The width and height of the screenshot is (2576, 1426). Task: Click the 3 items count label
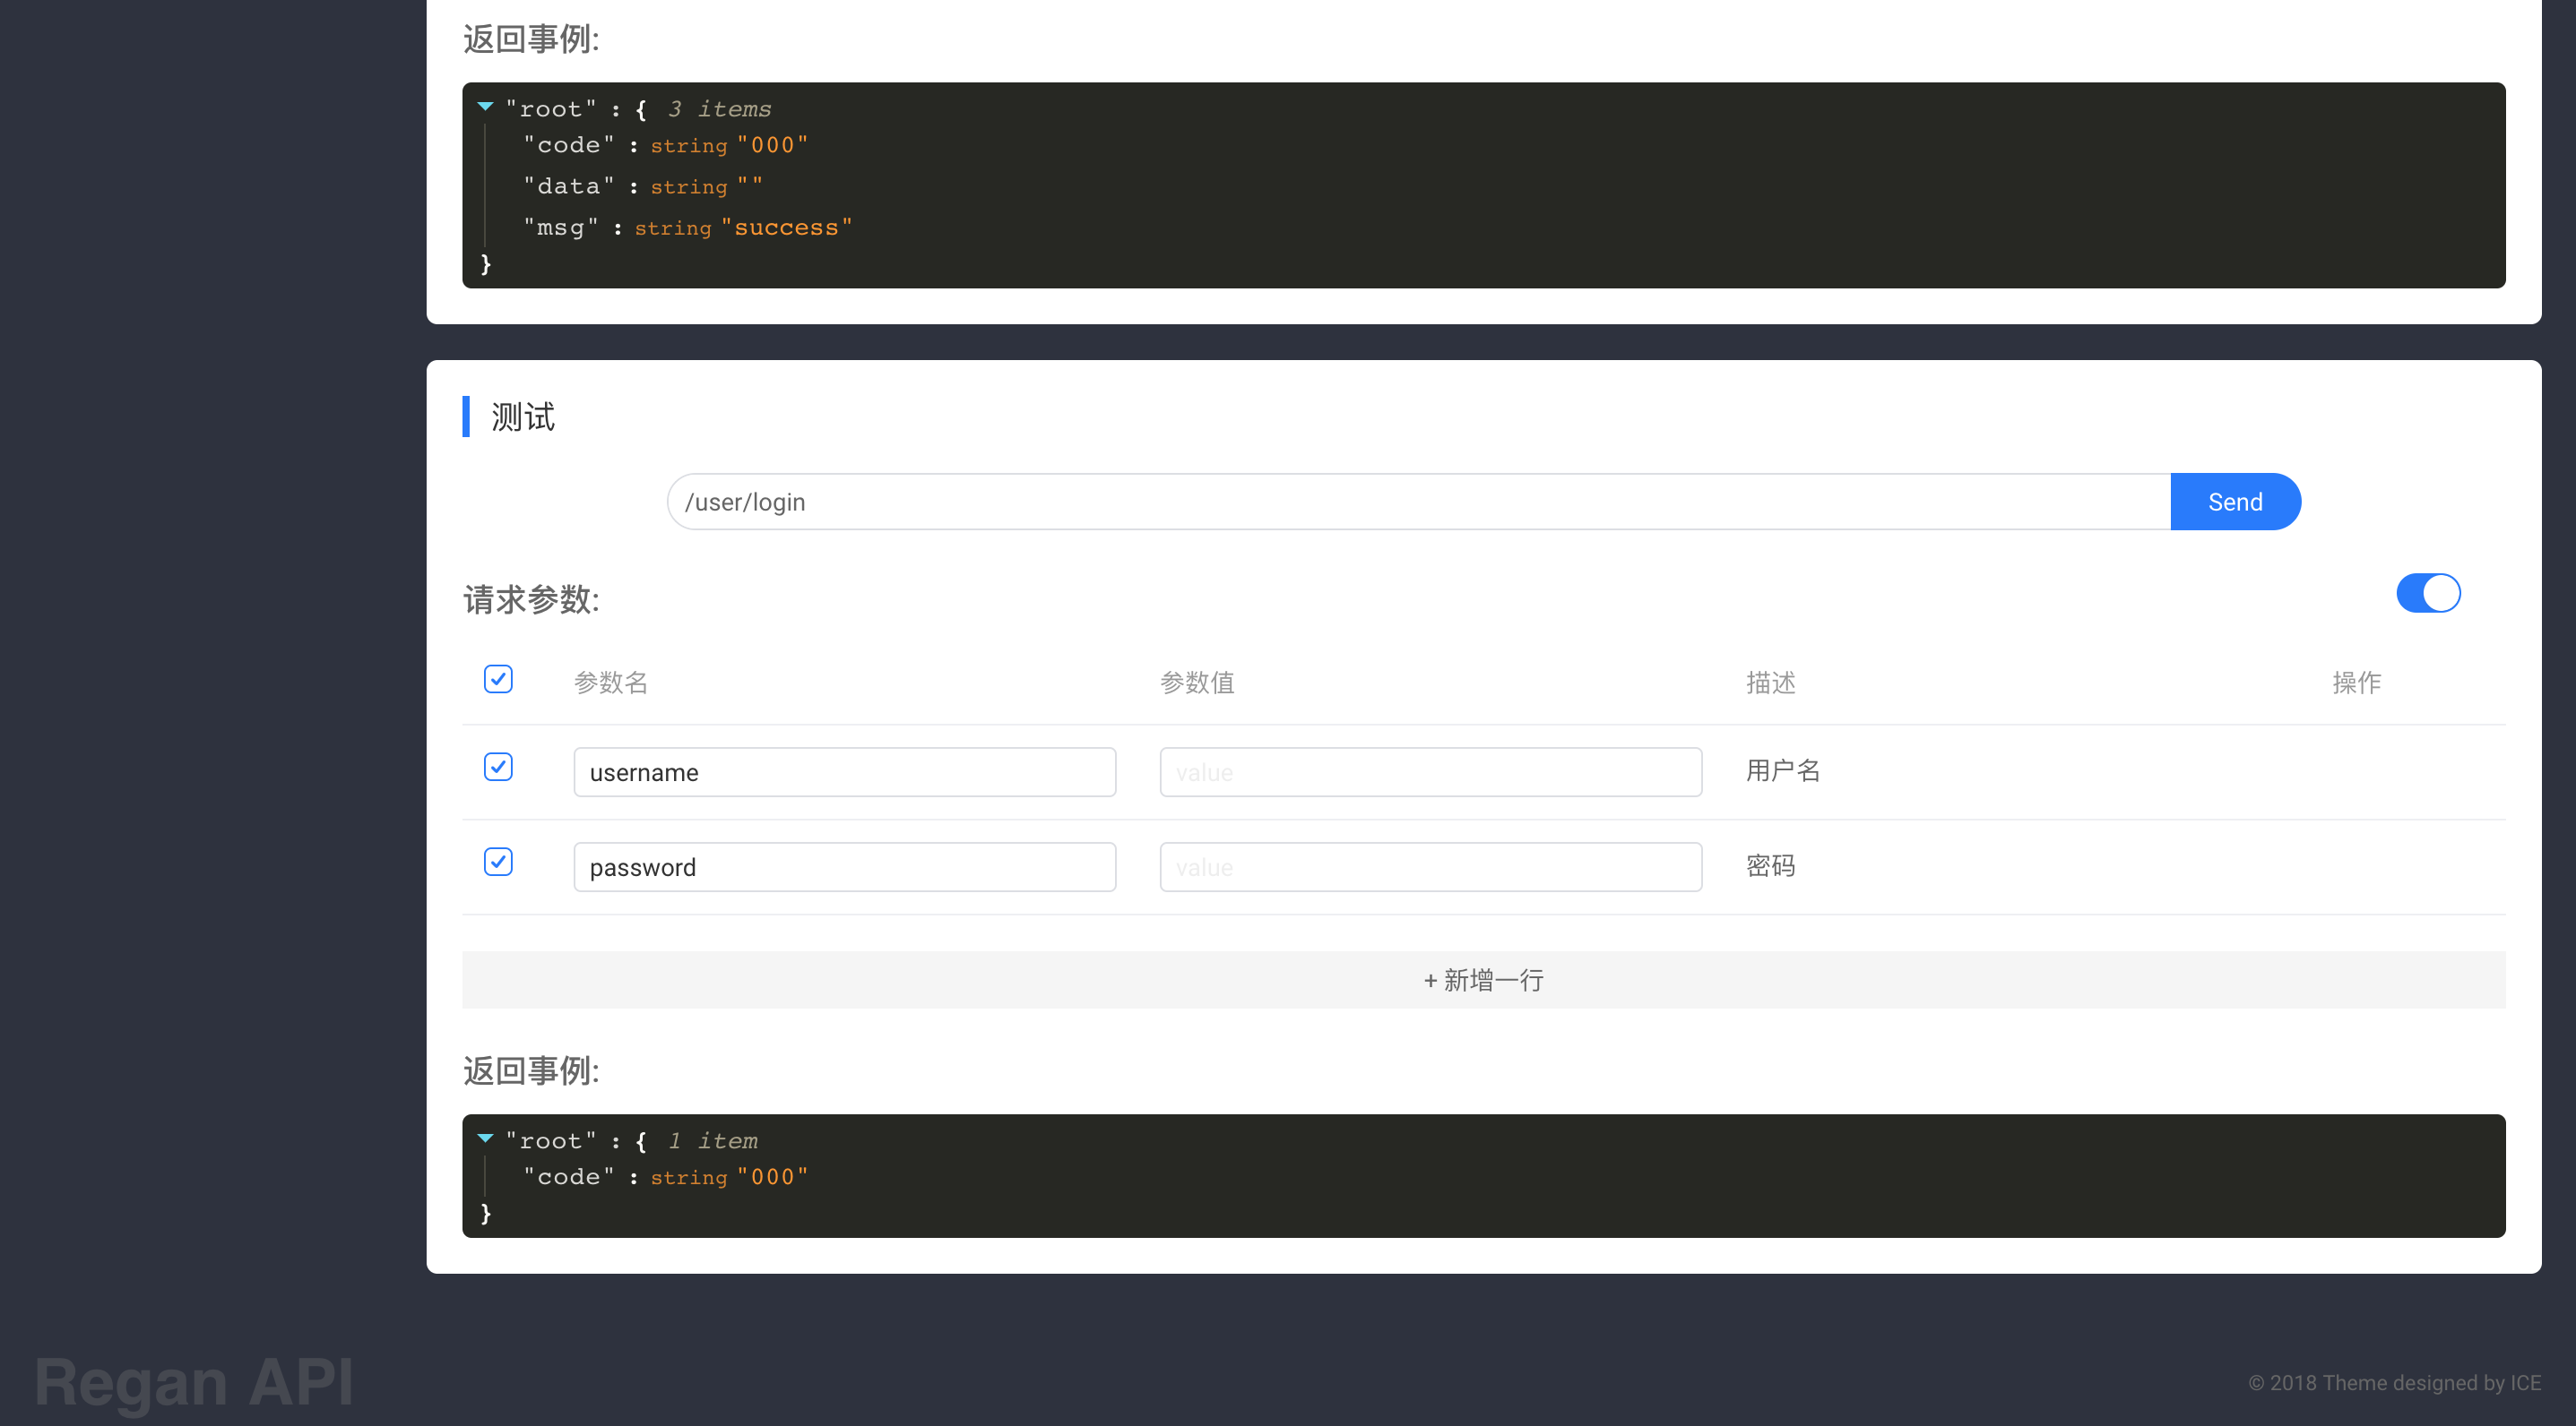[x=720, y=109]
